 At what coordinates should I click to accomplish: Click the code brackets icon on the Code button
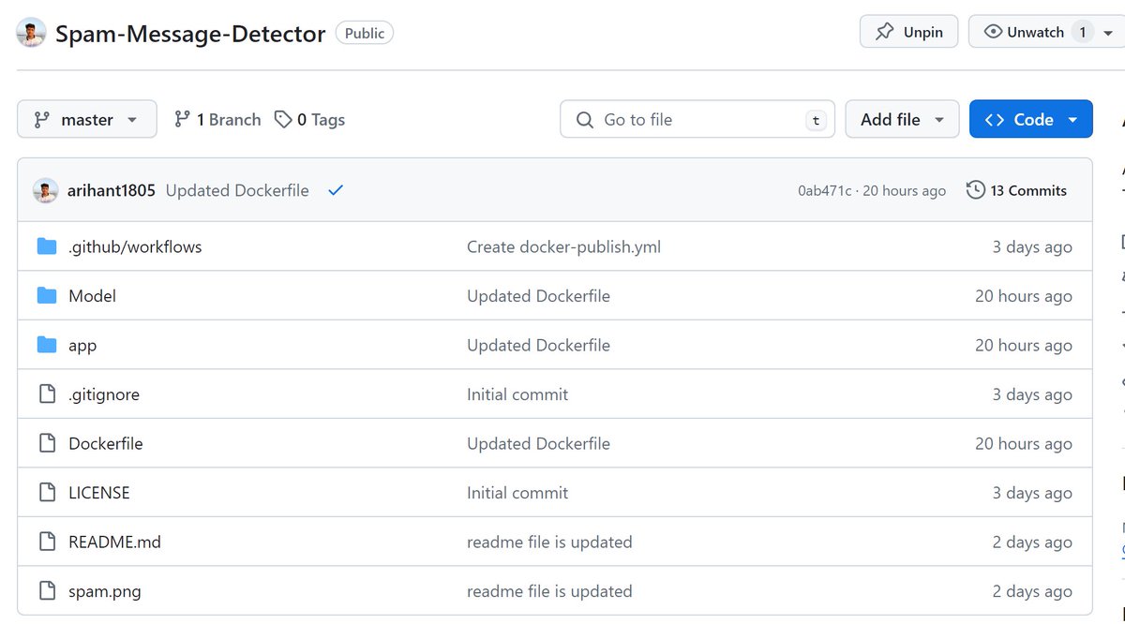[x=996, y=120]
